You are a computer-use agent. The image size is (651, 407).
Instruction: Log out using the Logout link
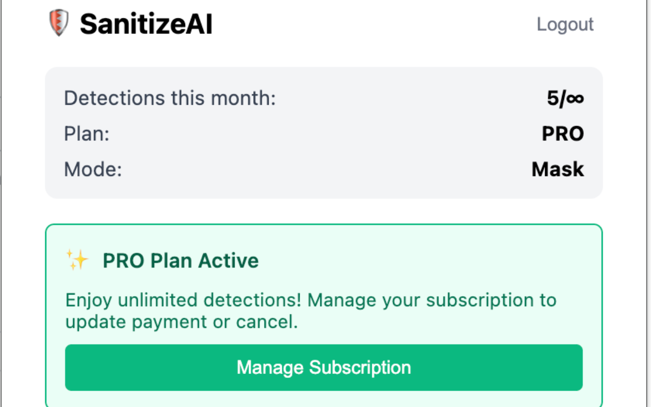[x=565, y=24]
